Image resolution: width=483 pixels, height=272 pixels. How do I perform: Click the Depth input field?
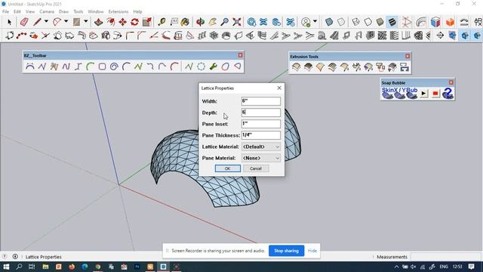(x=261, y=113)
